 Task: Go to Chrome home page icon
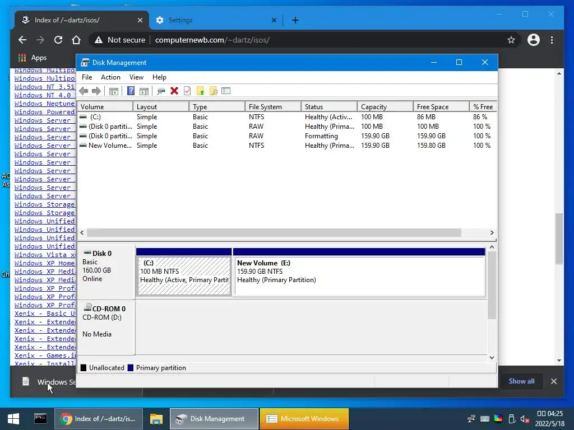pyautogui.click(x=76, y=40)
